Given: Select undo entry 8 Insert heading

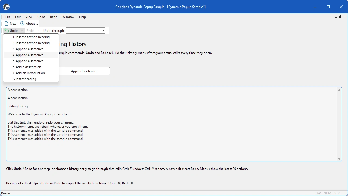Looking at the screenshot, I should pos(31,79).
